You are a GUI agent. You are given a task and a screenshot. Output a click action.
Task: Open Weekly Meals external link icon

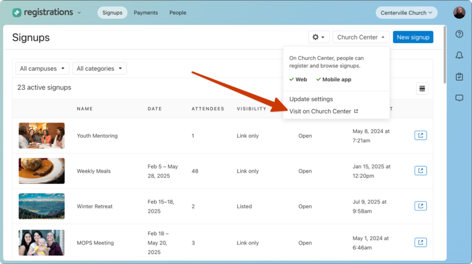420,171
